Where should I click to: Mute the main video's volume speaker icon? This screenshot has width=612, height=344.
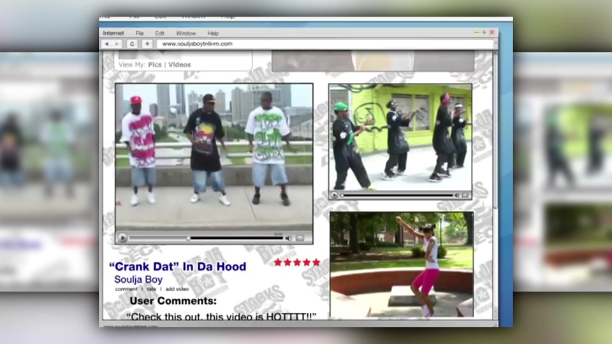288,238
